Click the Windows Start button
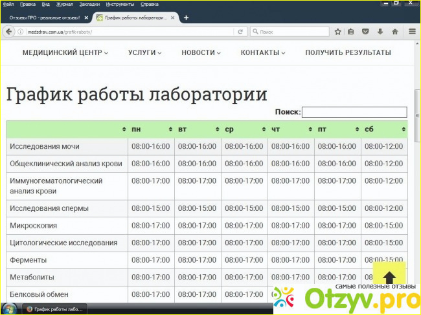Screen dimensions: 421x315 [8, 309]
